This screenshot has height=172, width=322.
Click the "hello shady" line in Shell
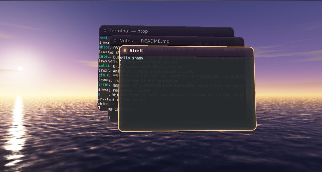[x=131, y=58]
